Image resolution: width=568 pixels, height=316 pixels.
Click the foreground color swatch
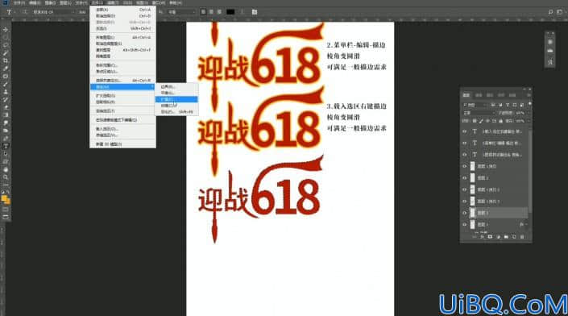click(x=4, y=198)
